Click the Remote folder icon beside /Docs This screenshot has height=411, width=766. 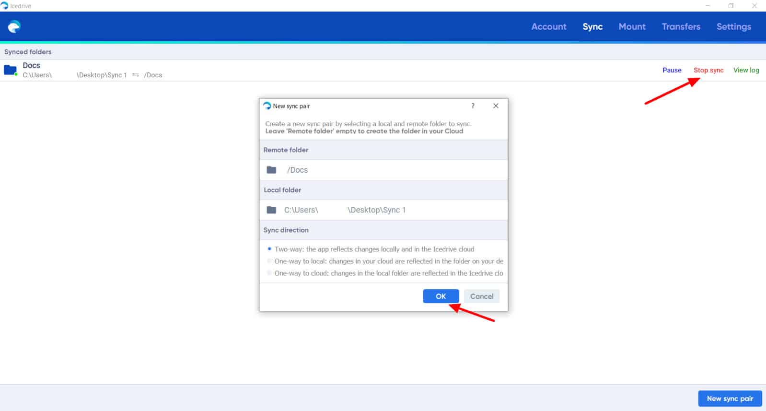(x=271, y=170)
